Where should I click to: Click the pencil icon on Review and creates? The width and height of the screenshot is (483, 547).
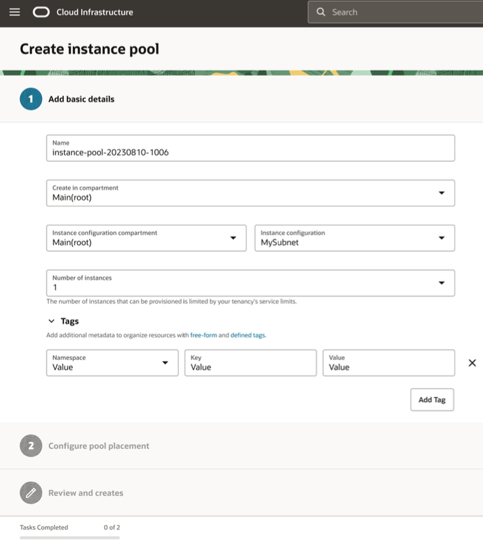click(x=30, y=494)
